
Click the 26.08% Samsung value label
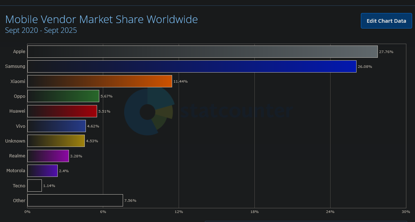pos(365,67)
